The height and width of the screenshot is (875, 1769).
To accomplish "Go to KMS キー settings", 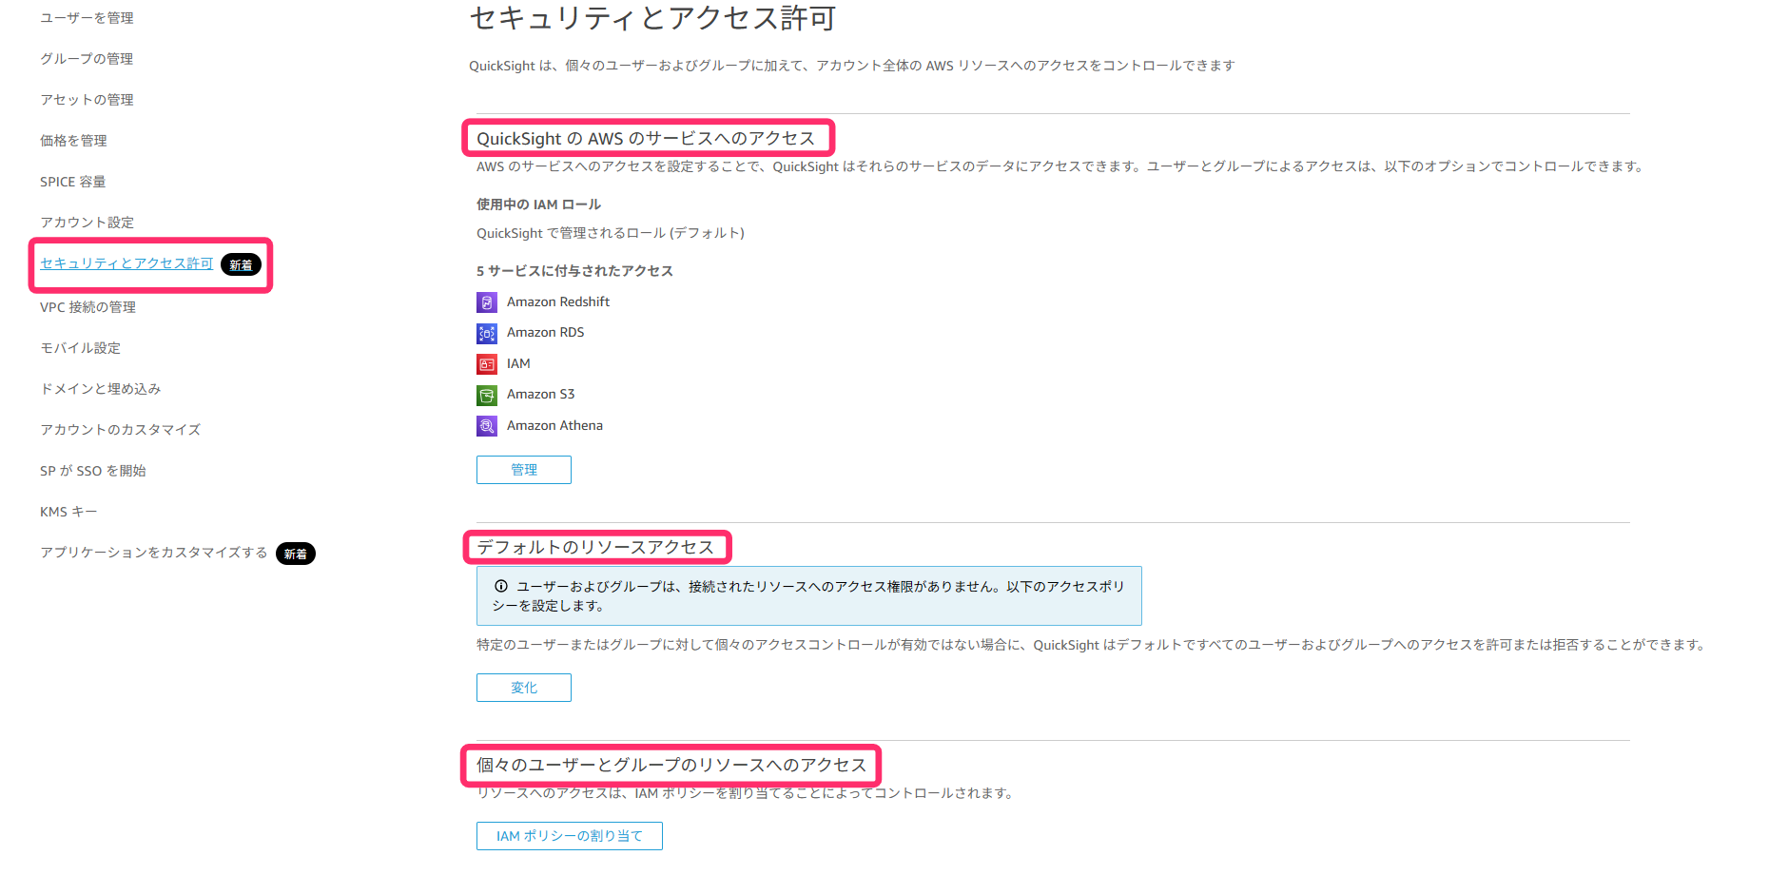I will coord(68,512).
